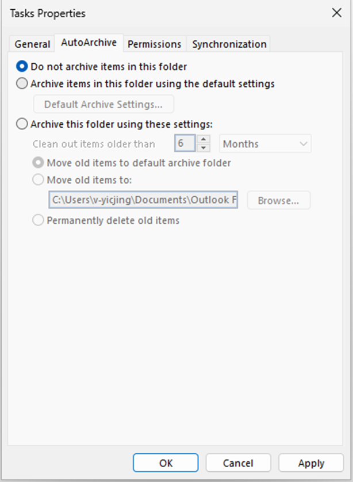The image size is (353, 482).
Task: Select 'Do not archive items in this folder'
Action: pos(21,66)
